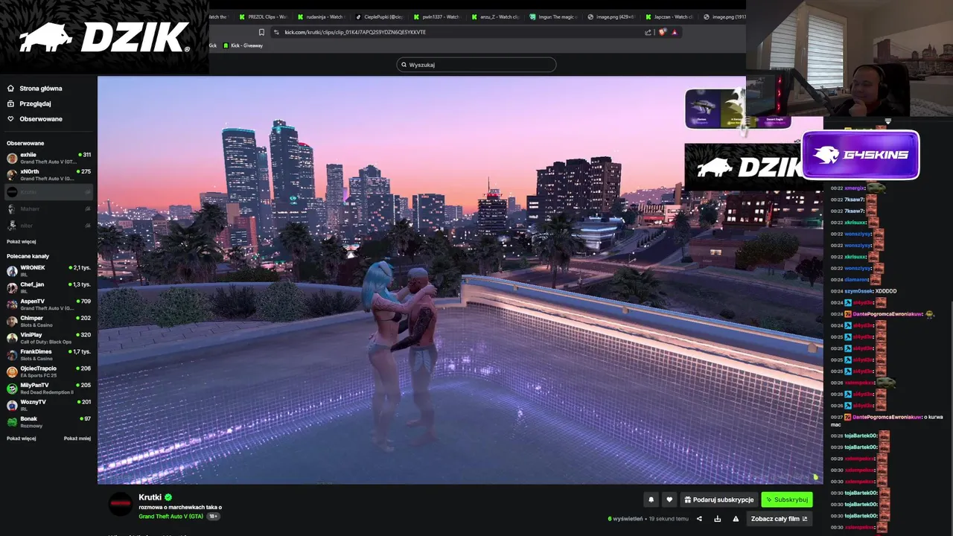Click the browser share page icon

pos(648,32)
